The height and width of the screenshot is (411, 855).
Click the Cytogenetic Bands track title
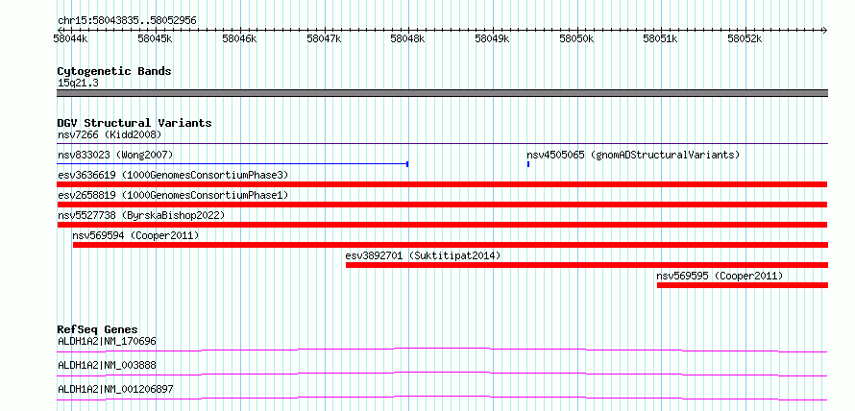[114, 71]
